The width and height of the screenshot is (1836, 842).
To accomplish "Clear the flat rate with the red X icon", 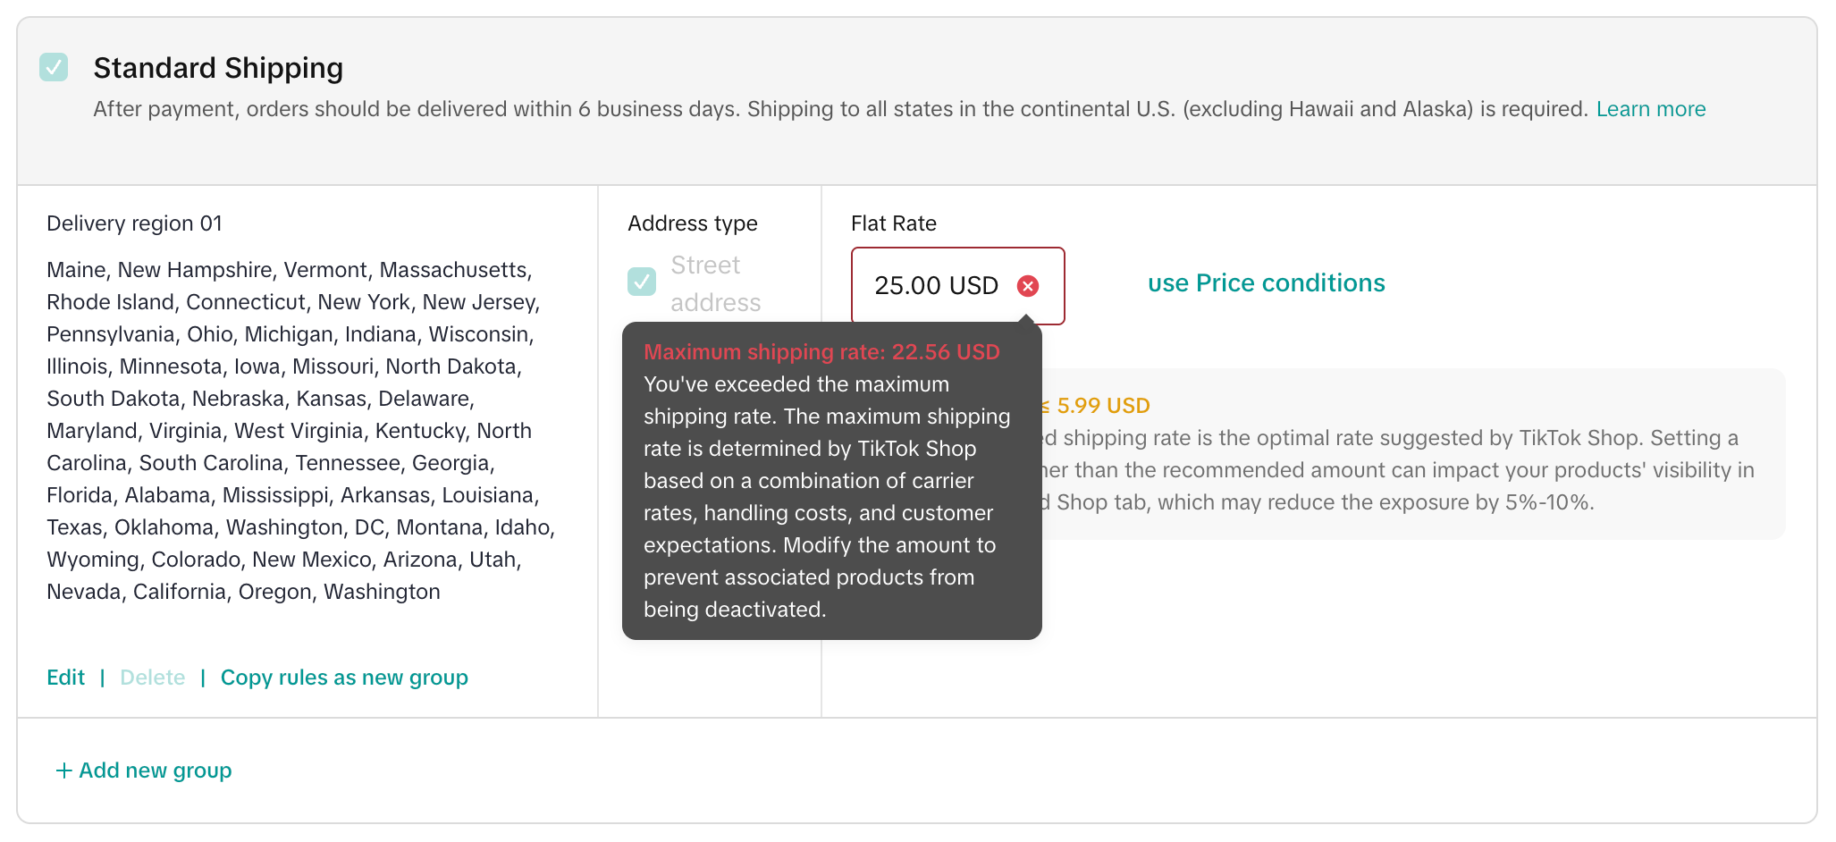I will [1028, 286].
